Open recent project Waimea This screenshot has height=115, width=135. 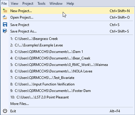pos(68,65)
